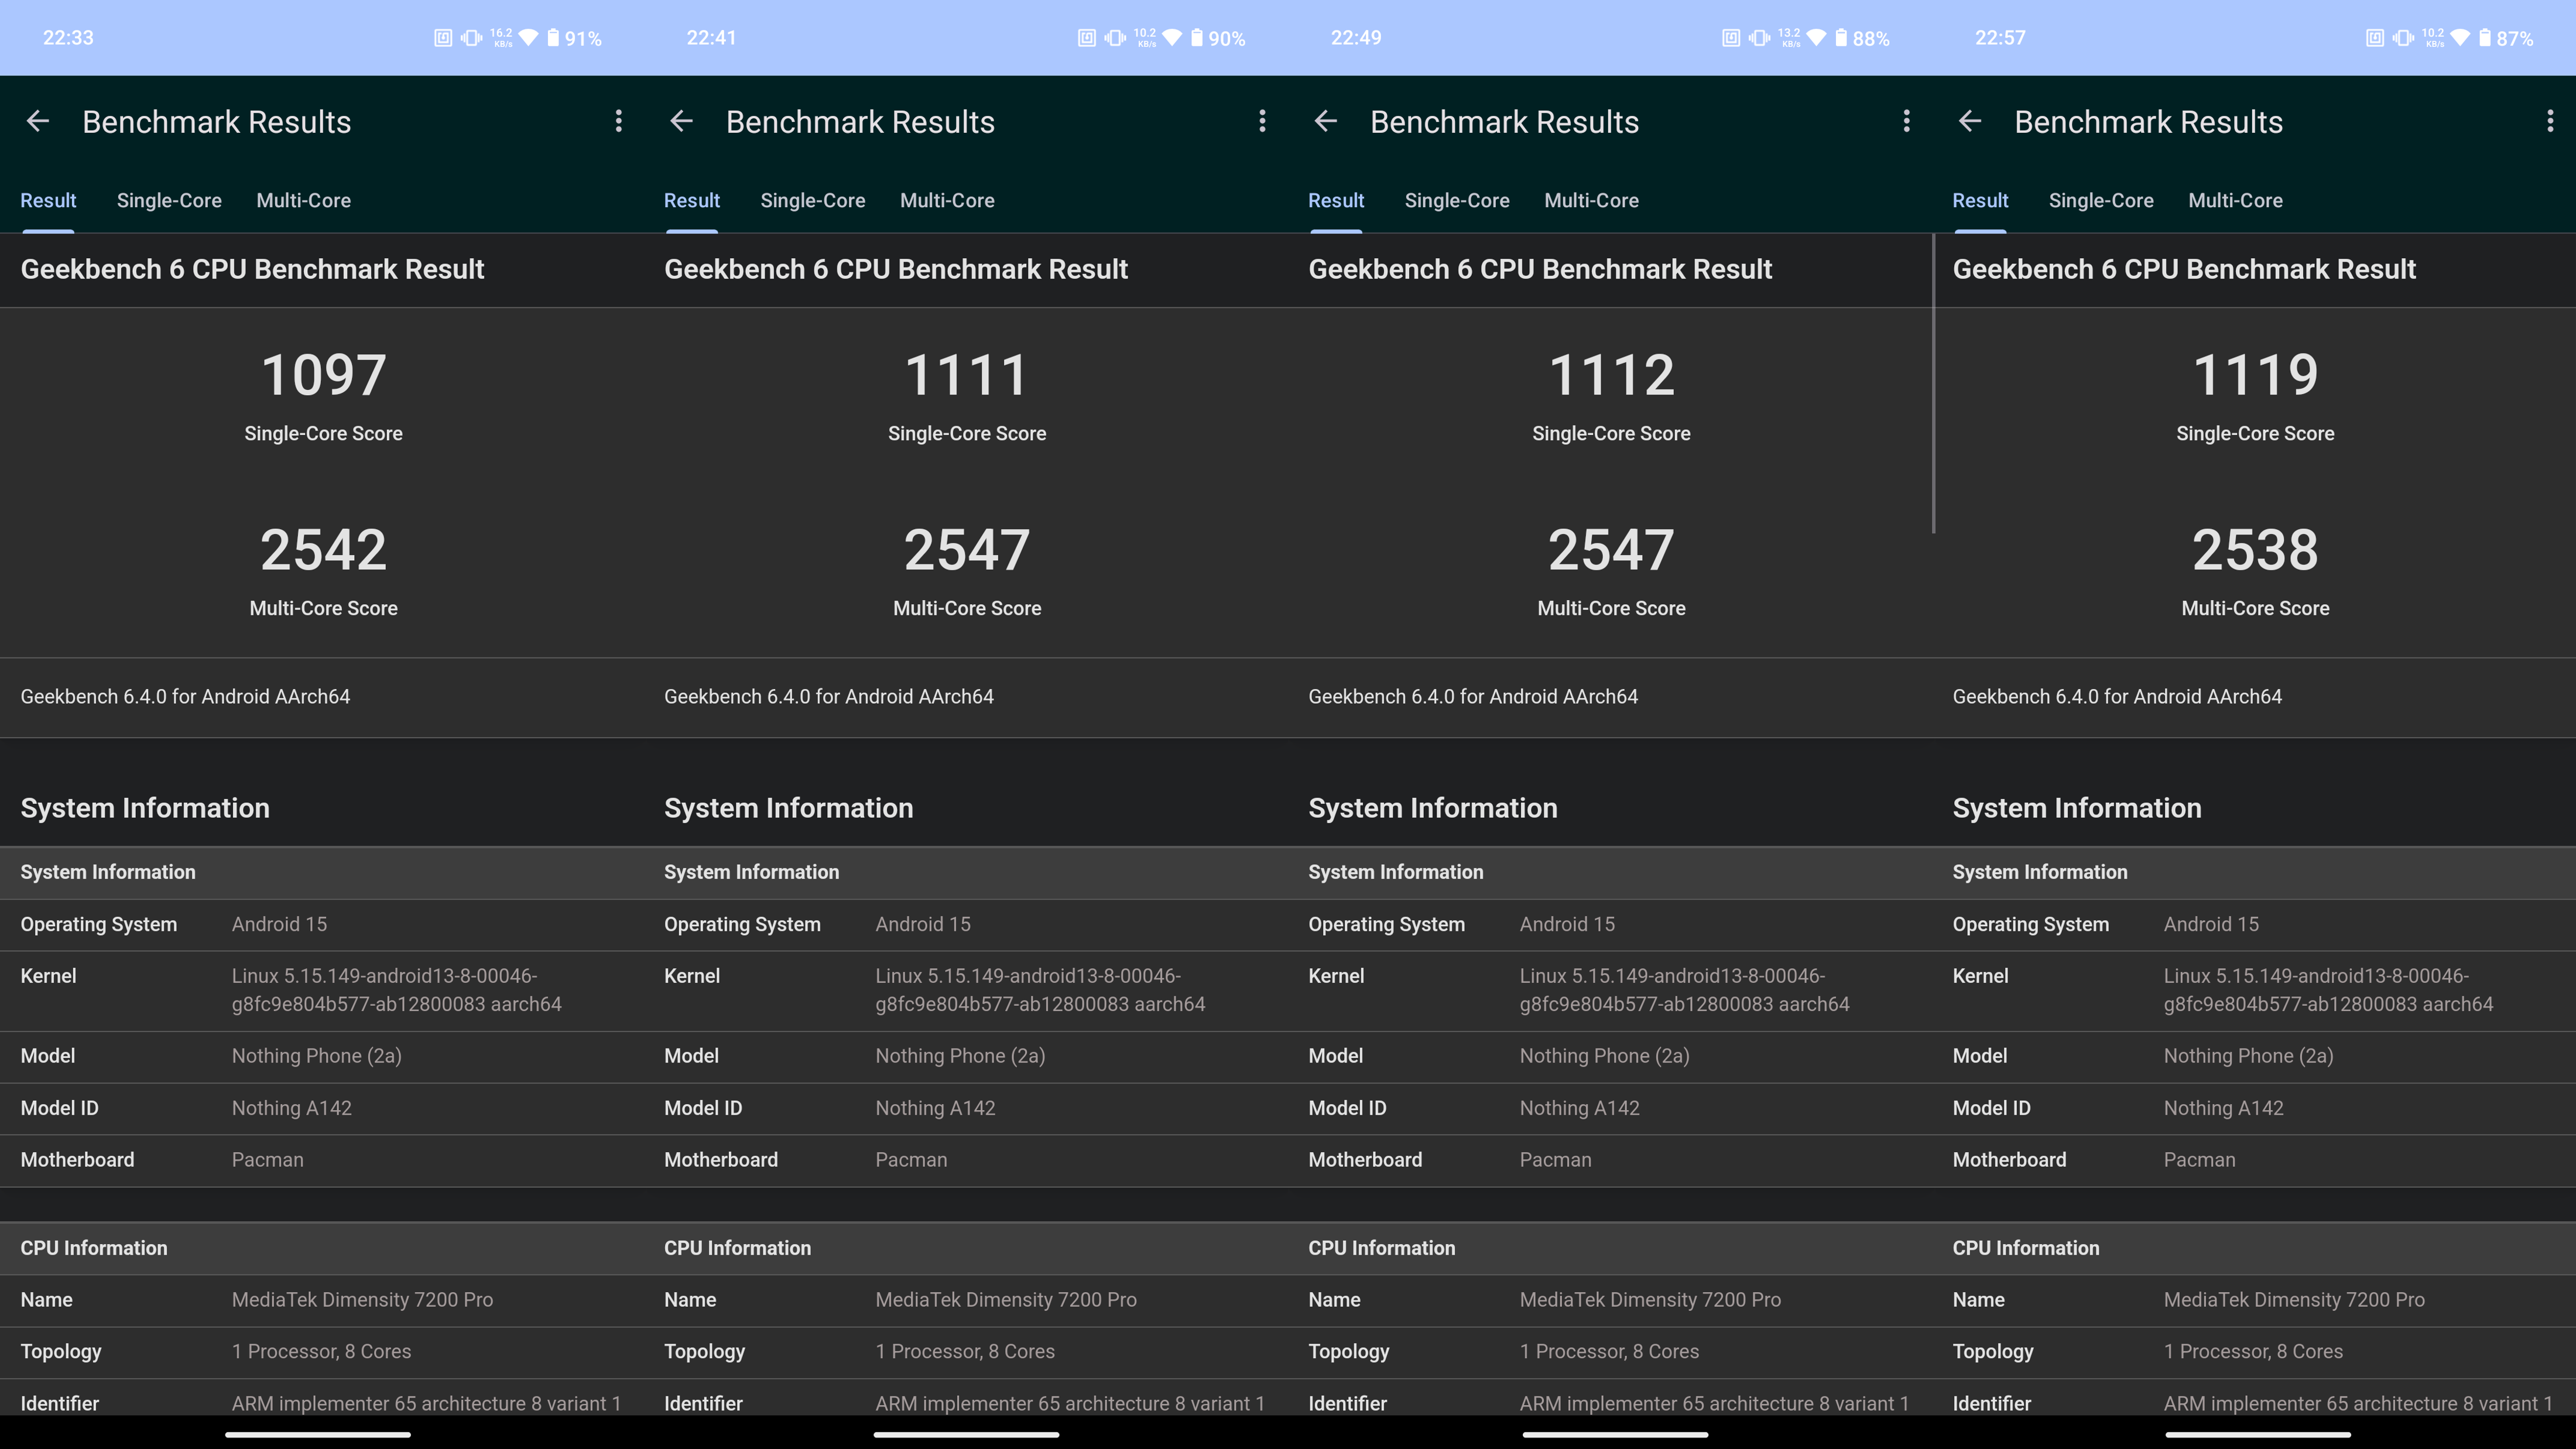Tap home gesture bar under 22:33 screenshot
2576x1449 pixels.
coord(318,1434)
